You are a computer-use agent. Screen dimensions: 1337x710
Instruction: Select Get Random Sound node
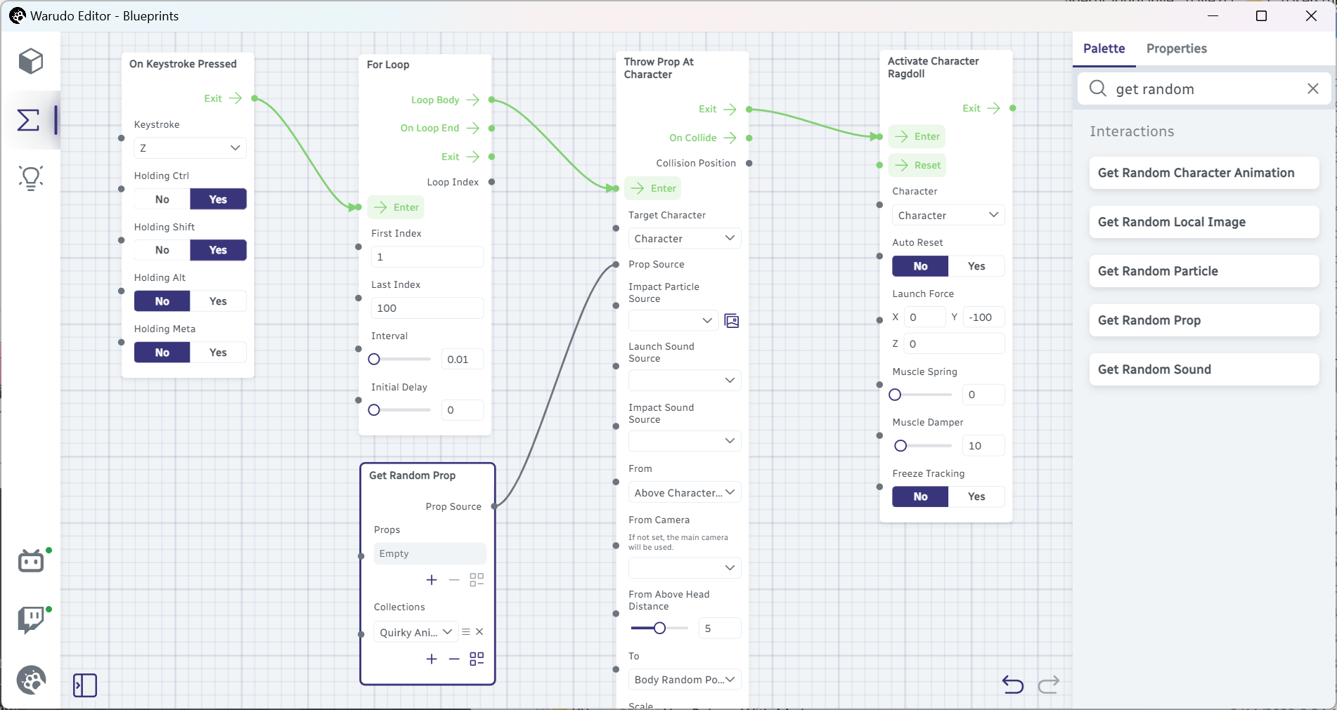(x=1204, y=369)
